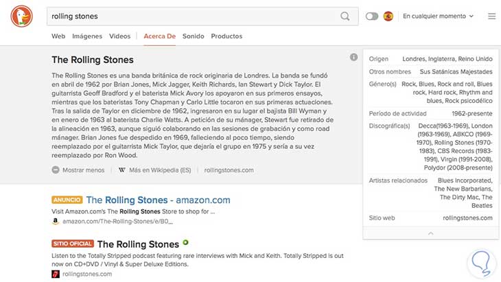Click the info icon beside the summary
Viewport: 501px width, 282px height.
coord(353,58)
